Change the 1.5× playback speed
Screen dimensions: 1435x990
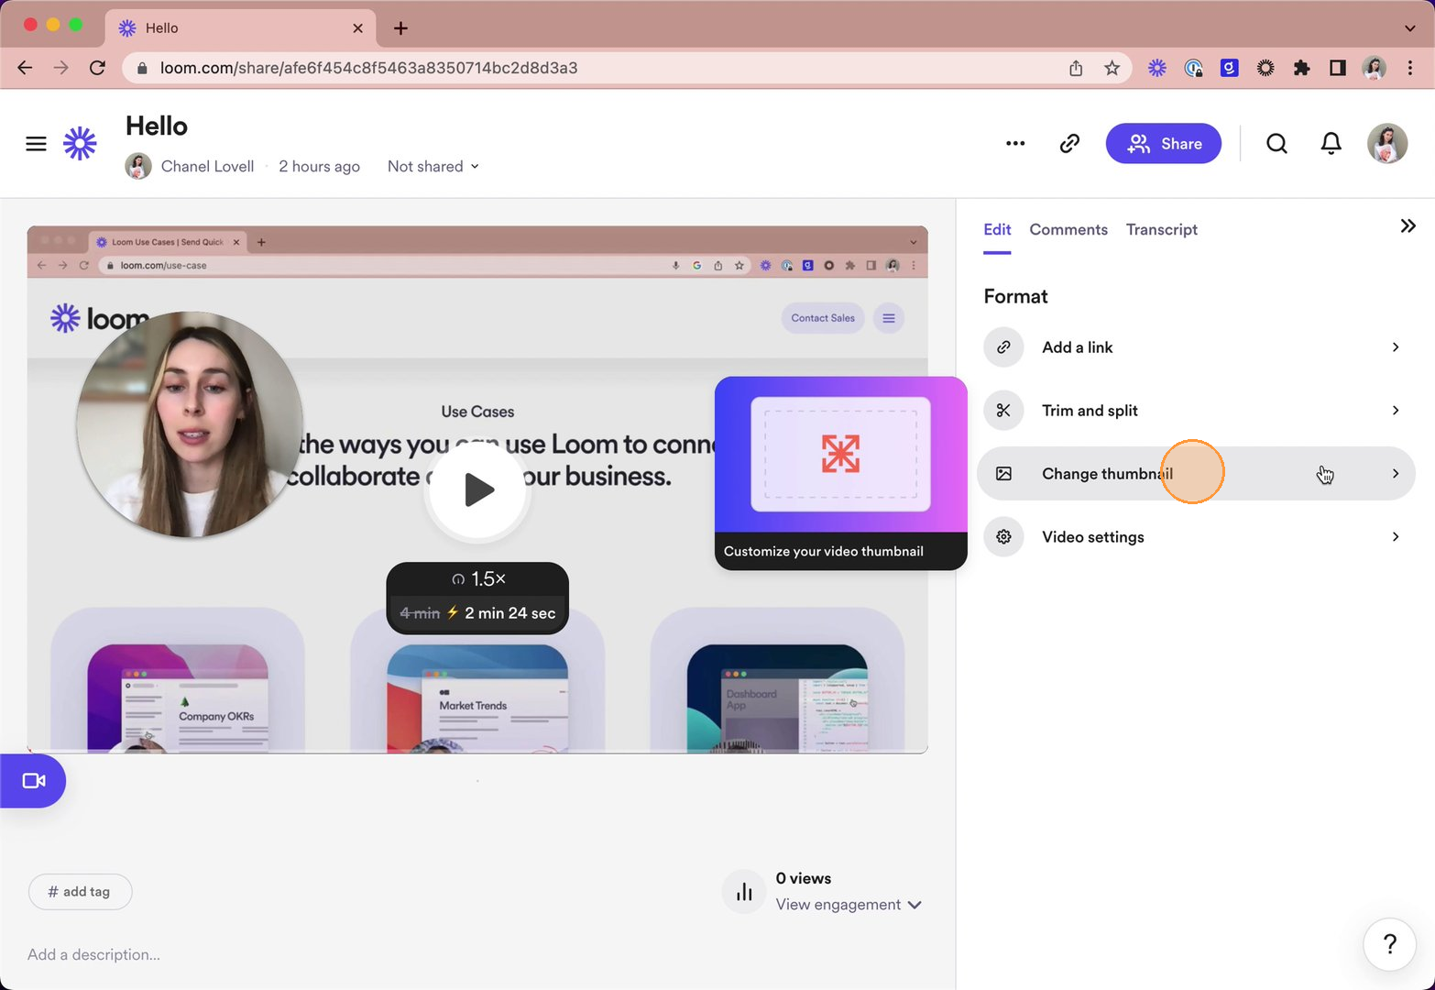click(x=478, y=579)
